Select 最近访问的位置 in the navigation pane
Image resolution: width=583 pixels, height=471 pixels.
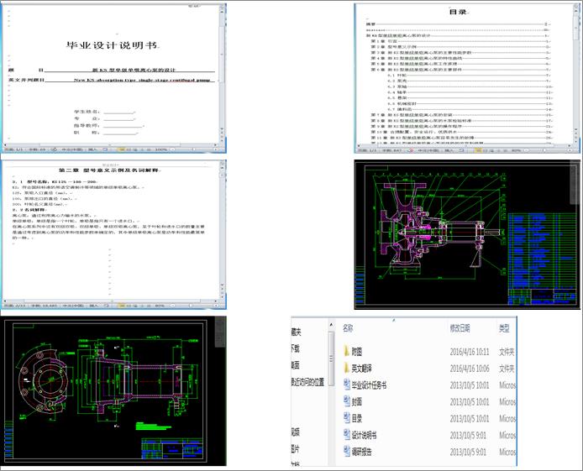(x=307, y=382)
